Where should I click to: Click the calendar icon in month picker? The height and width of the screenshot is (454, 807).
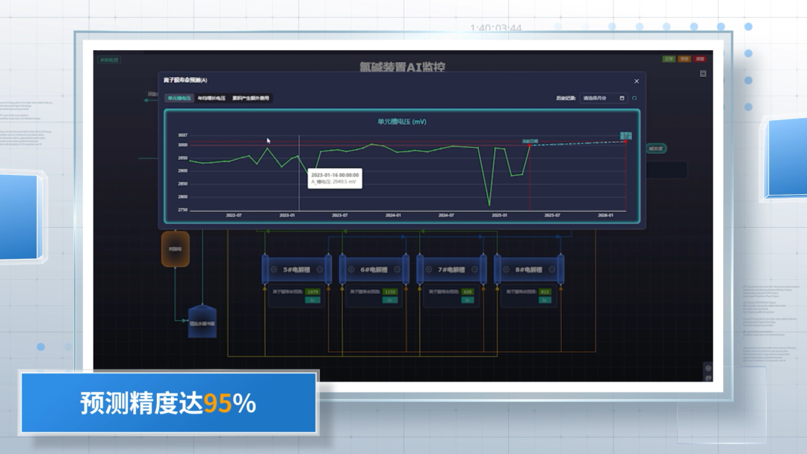pyautogui.click(x=622, y=98)
